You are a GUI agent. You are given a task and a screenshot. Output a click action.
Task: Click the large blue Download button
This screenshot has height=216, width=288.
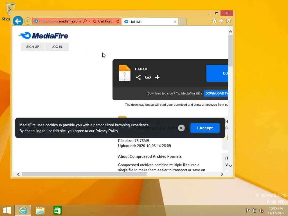(217, 73)
